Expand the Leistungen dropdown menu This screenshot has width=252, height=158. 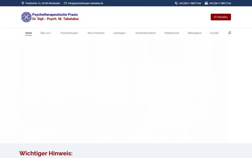(x=120, y=33)
